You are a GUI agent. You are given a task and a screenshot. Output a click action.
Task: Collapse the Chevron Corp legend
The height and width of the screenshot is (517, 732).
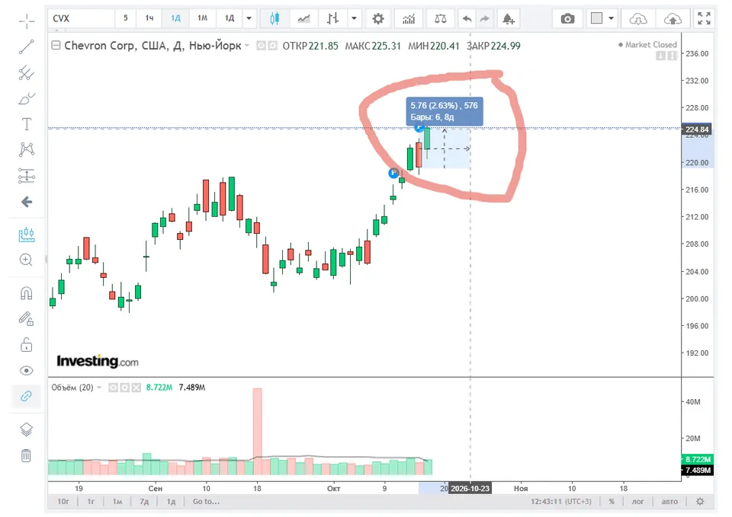(x=56, y=45)
